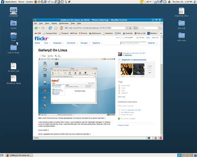Viewport: 197px width, 157px height.
Task: Click the Go arrow beside the address bar
Action: coord(131,28)
